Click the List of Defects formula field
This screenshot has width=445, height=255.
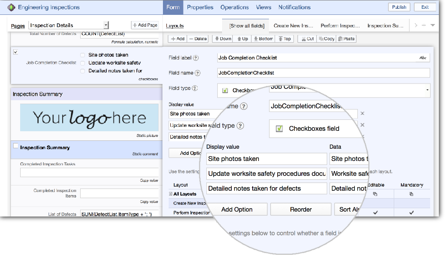coord(119,214)
